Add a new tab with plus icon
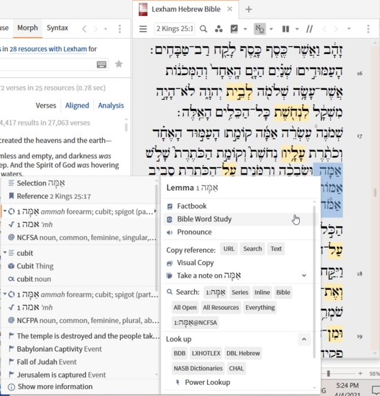This screenshot has width=380, height=396. click(249, 10)
